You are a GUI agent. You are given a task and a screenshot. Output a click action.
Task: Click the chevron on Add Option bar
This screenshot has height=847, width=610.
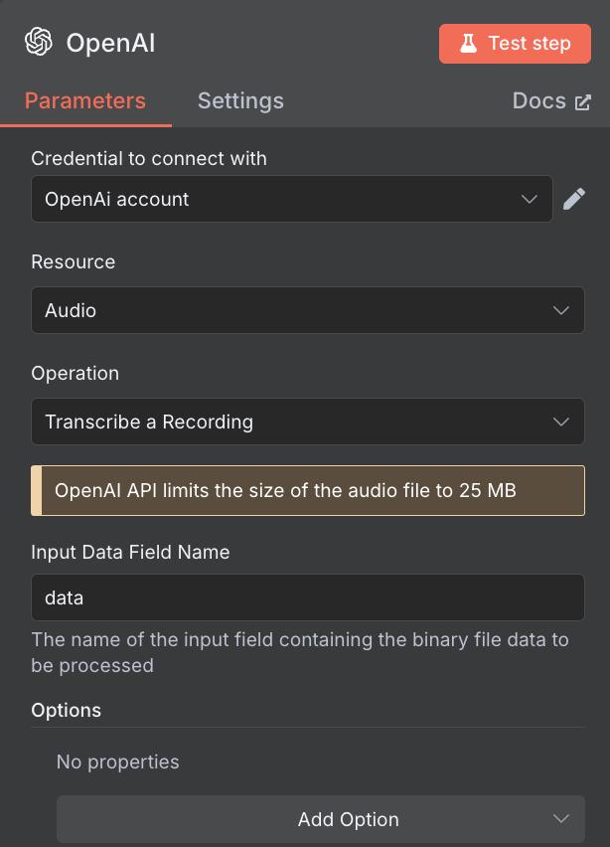point(561,819)
